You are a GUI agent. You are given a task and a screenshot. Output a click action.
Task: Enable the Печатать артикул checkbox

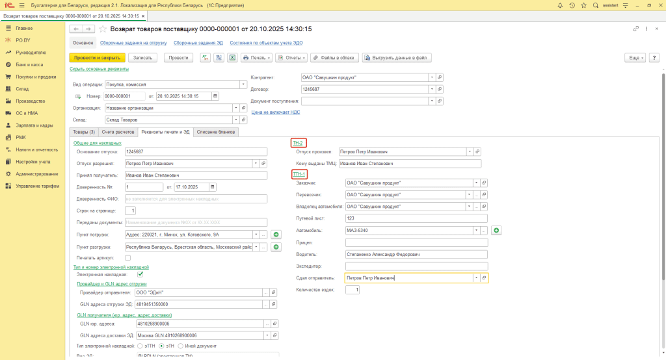click(x=127, y=258)
